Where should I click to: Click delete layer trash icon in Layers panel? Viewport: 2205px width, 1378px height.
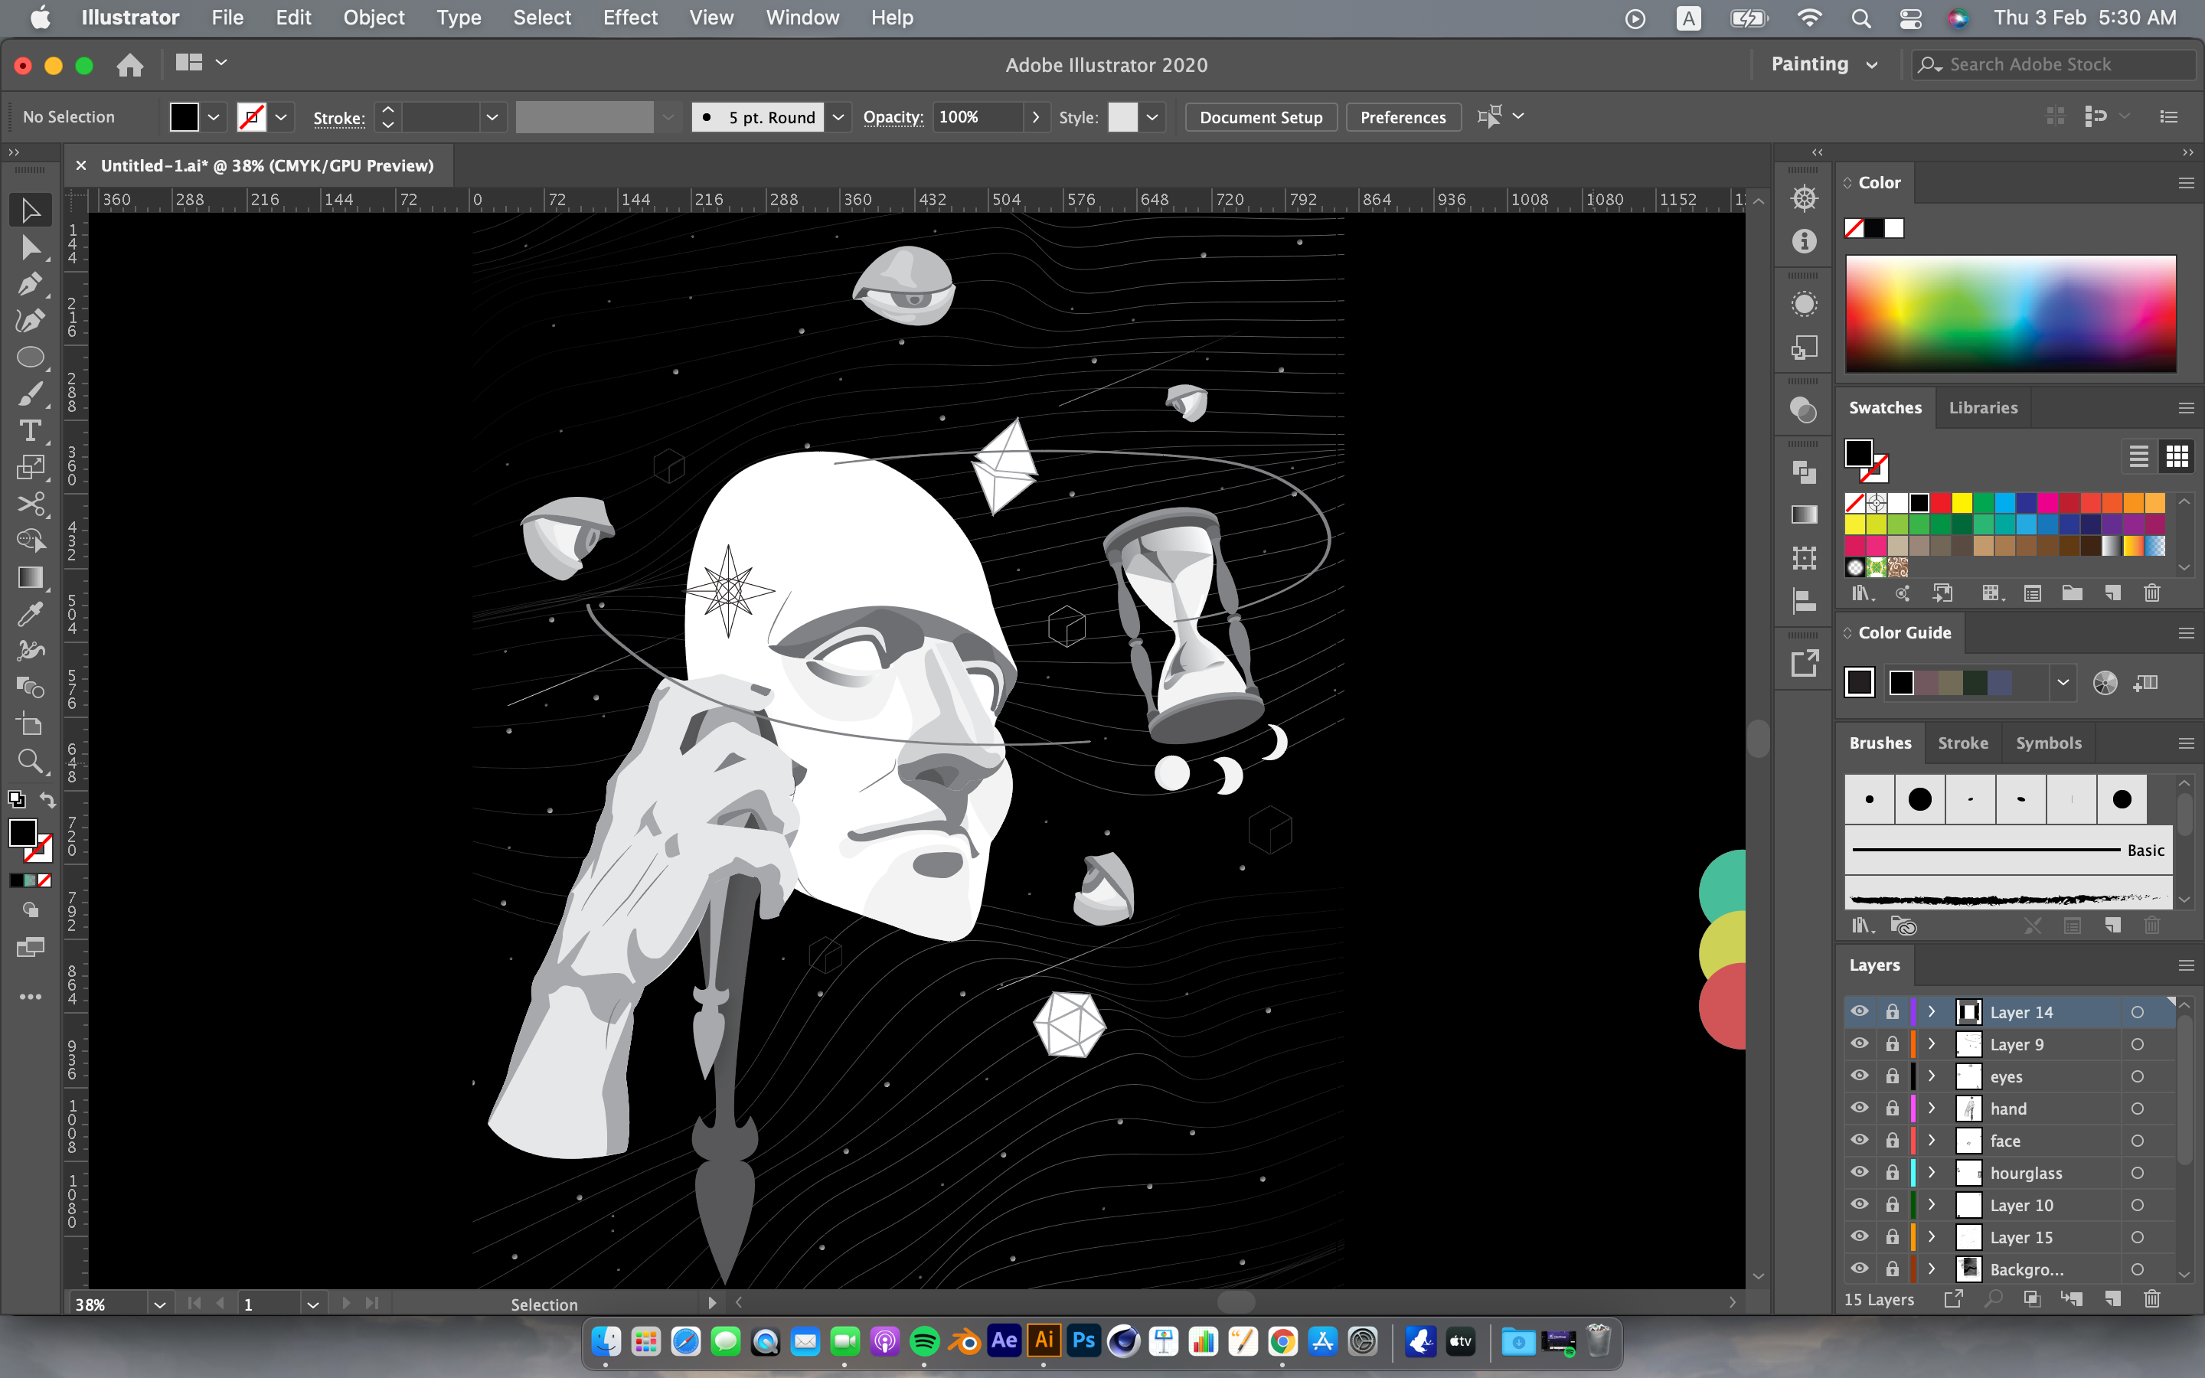tap(2151, 1298)
